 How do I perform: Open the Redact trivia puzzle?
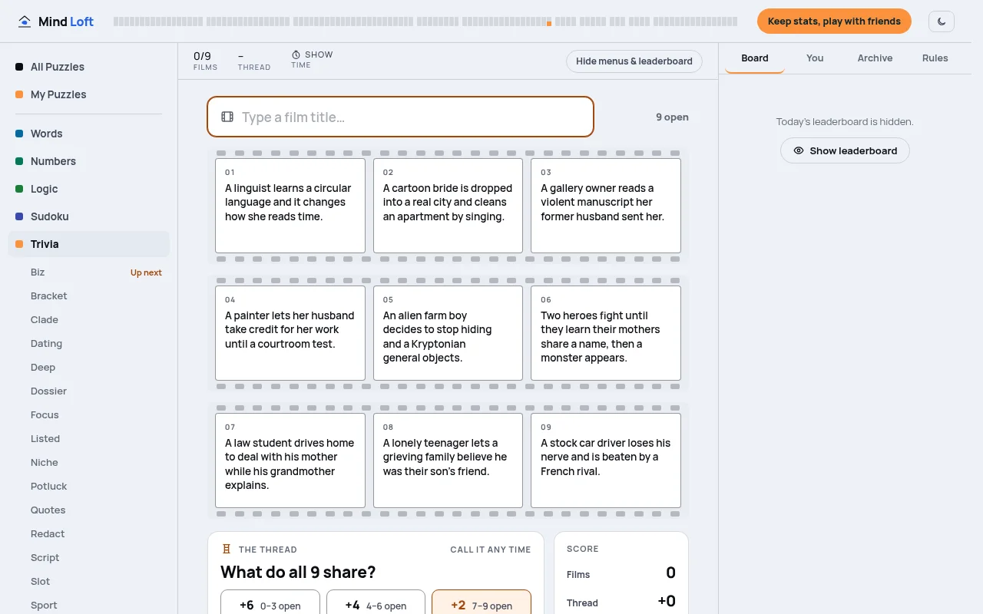[x=96, y=534]
